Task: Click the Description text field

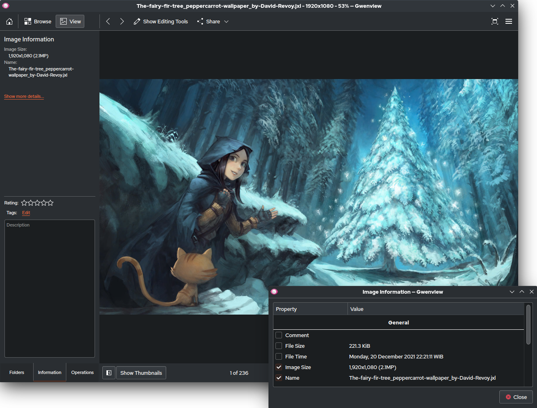Action: point(50,289)
